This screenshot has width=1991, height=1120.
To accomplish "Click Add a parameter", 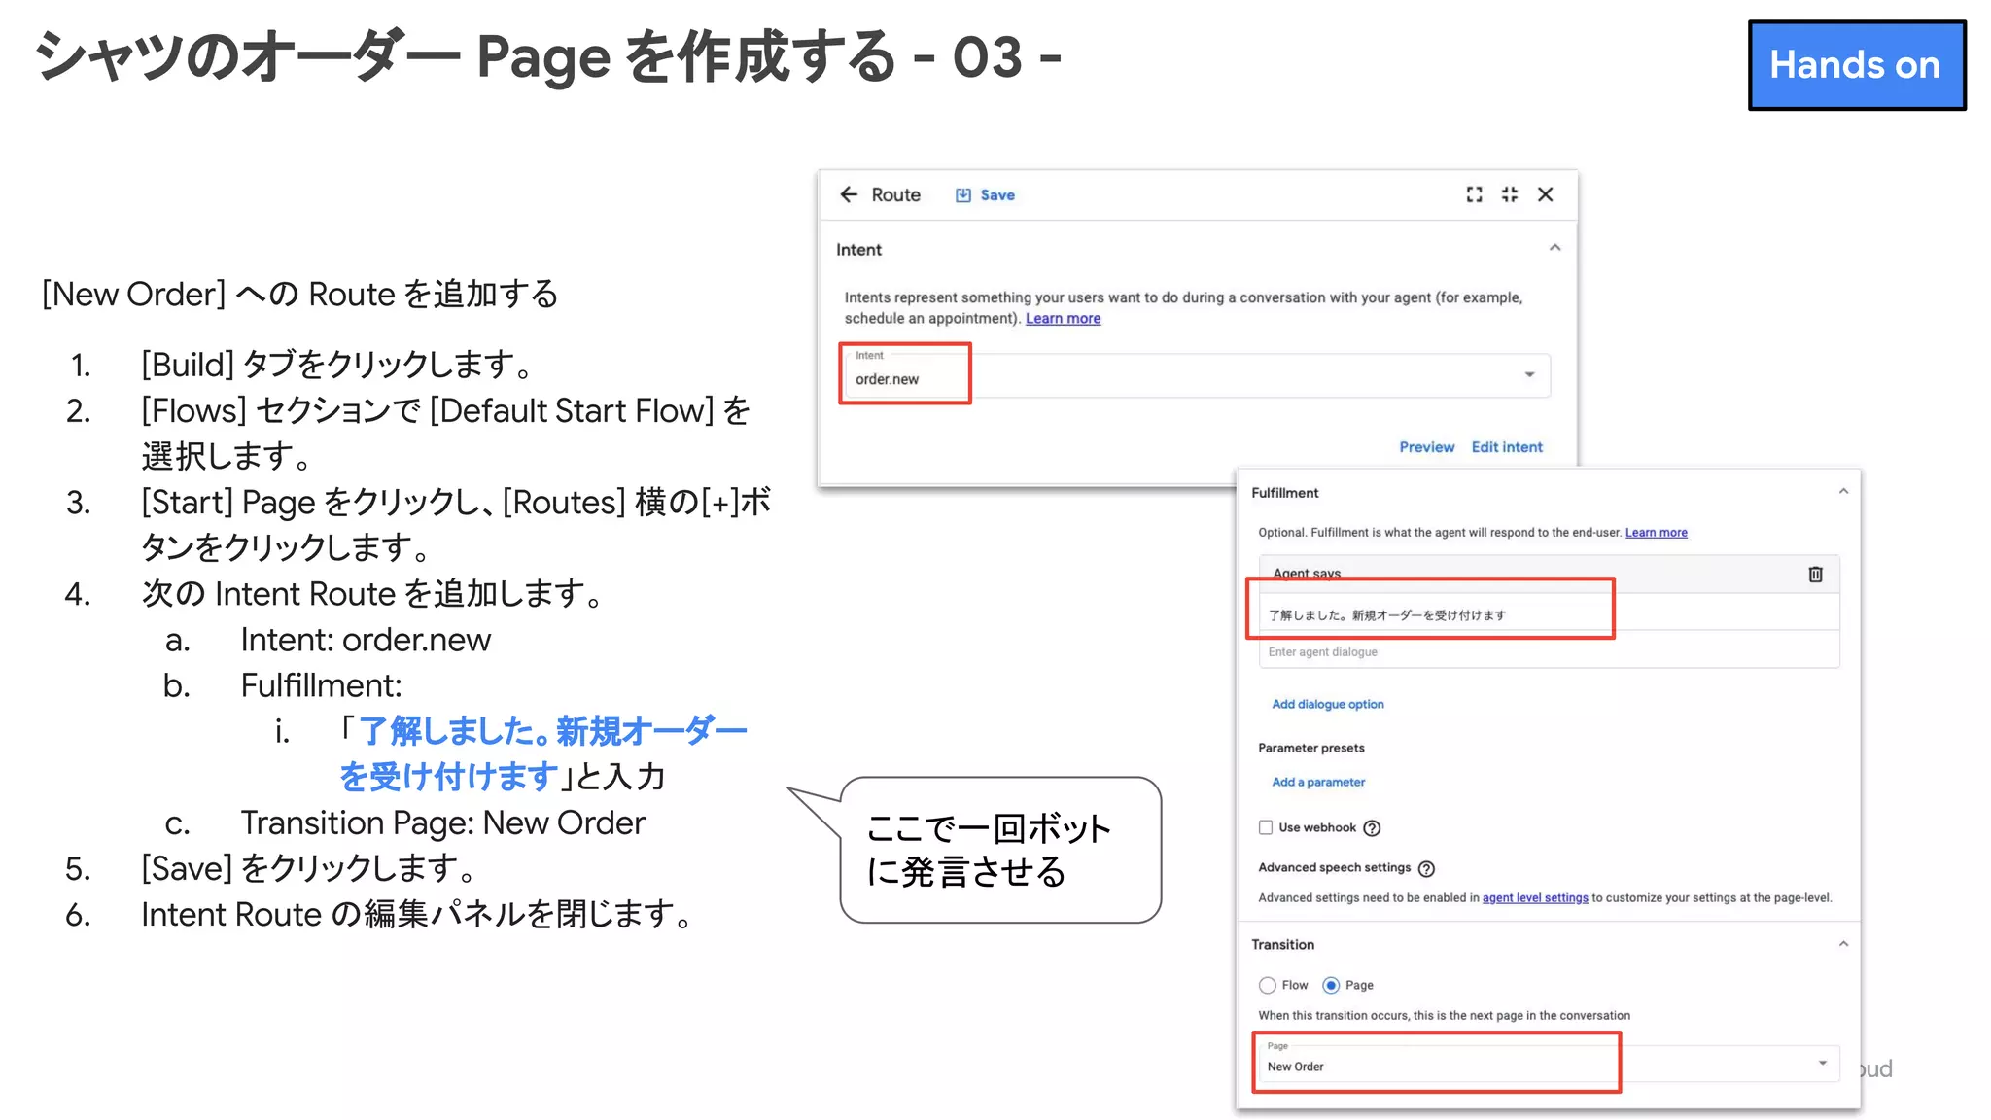I will click(1318, 783).
